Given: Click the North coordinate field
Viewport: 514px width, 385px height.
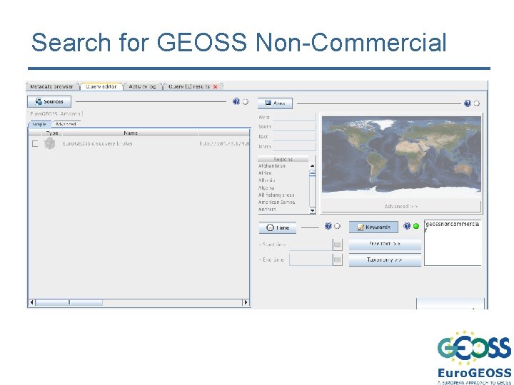Looking at the screenshot, I should [x=294, y=146].
